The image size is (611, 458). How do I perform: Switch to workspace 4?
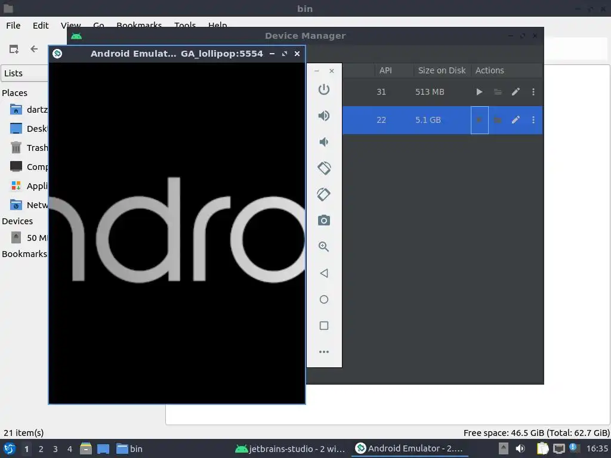[x=70, y=449]
